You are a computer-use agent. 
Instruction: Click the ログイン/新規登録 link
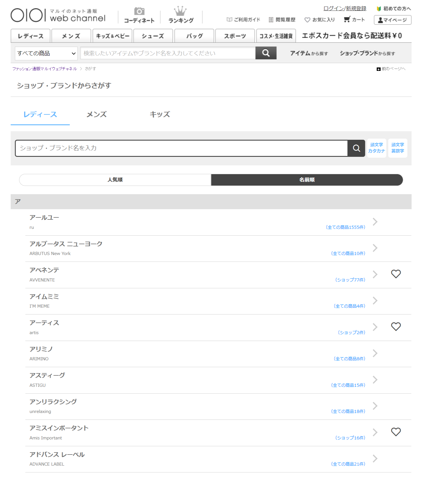[x=345, y=9]
